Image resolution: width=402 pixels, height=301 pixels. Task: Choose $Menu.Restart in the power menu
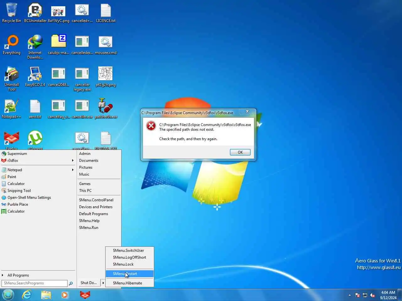[130, 274]
